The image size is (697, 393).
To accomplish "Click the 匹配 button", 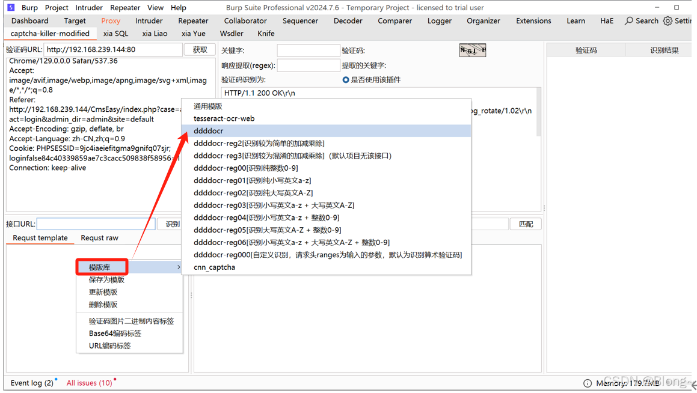I will click(x=526, y=224).
